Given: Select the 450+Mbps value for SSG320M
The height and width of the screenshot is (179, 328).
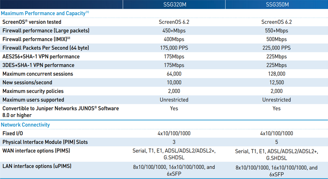Looking at the screenshot, I should click(174, 31).
